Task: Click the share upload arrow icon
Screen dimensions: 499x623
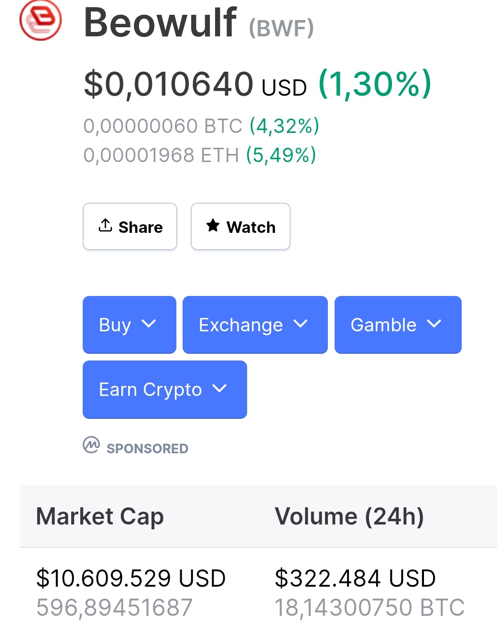Action: (105, 225)
